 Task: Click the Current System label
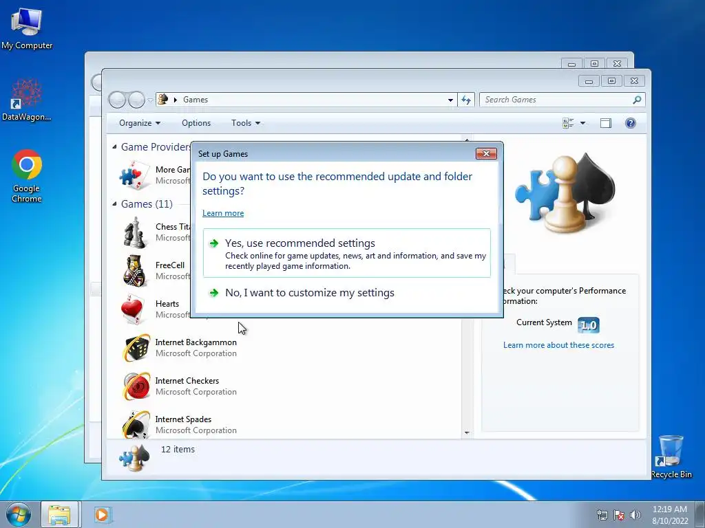coord(544,322)
